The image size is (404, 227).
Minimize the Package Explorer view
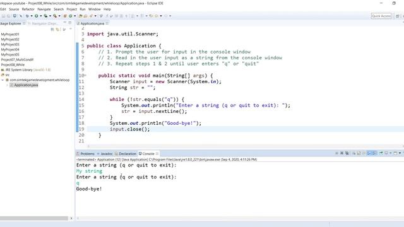pos(64,23)
